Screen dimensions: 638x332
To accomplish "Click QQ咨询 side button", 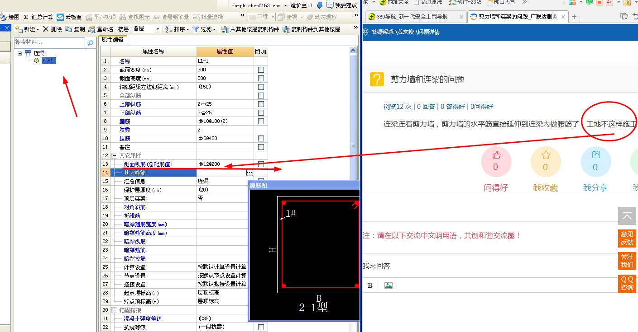I will tap(627, 283).
